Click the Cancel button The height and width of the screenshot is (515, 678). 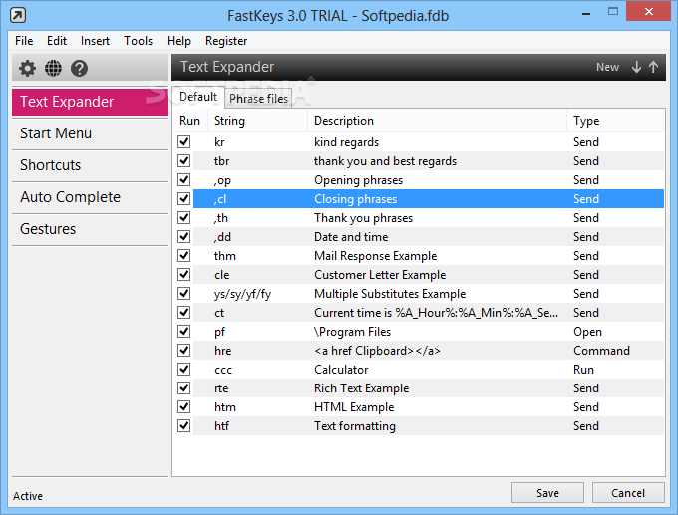[628, 493]
